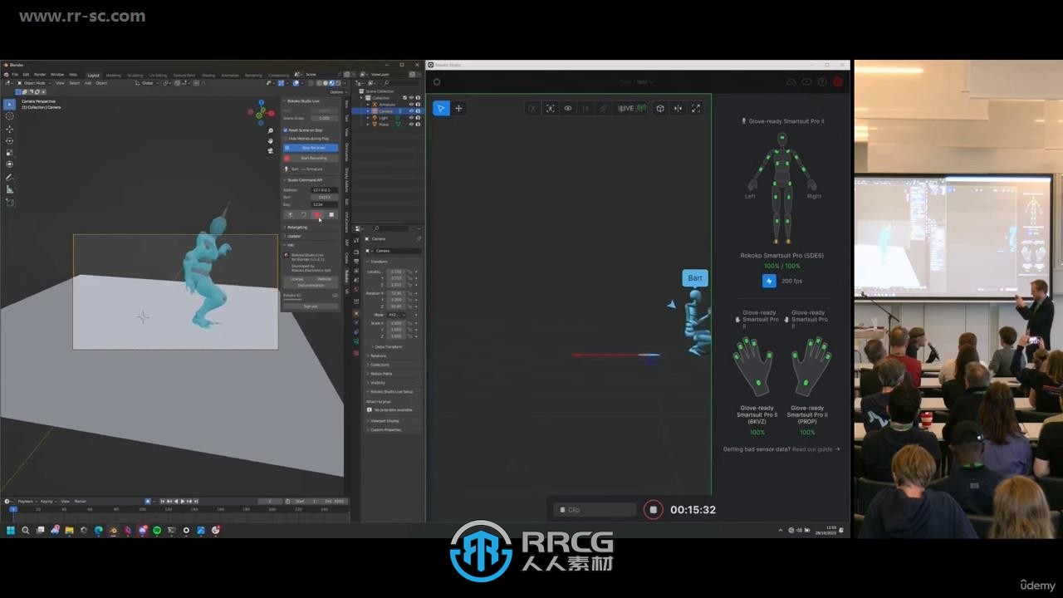
Task: Select the Blender Move tool
Action: click(10, 129)
